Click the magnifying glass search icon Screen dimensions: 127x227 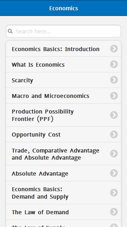10,31
